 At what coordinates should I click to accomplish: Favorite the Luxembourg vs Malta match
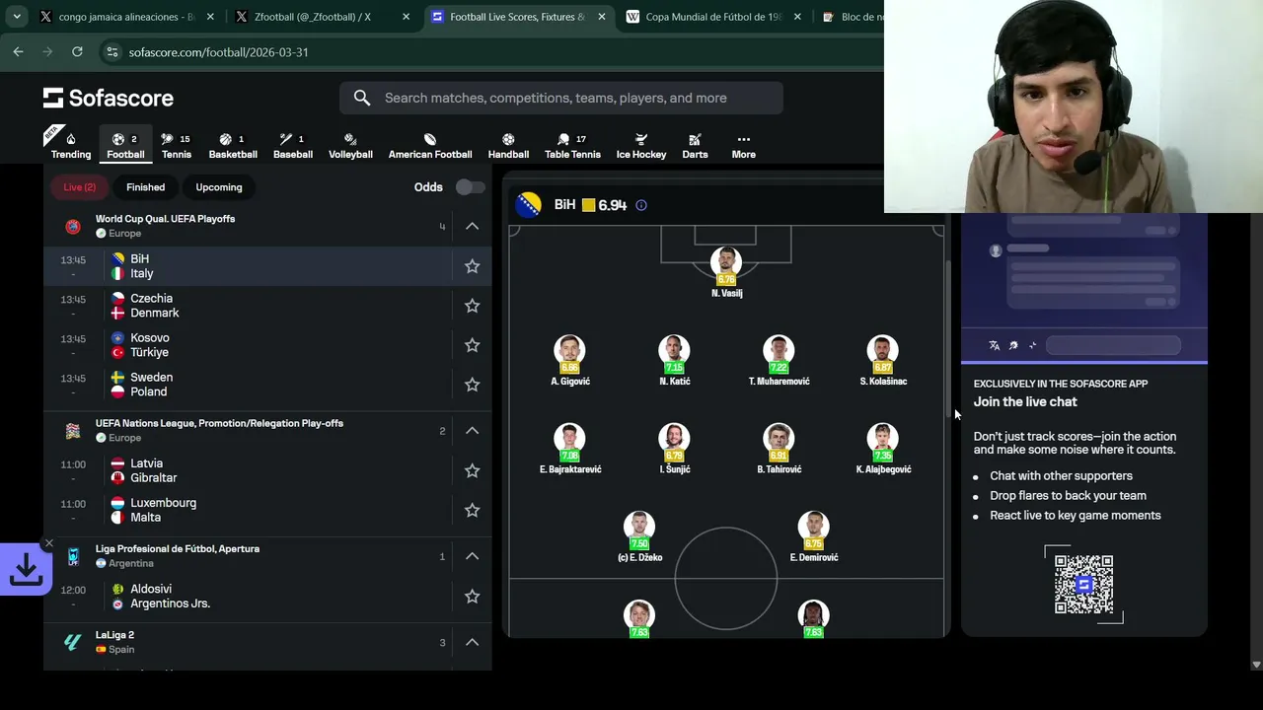[x=473, y=510]
